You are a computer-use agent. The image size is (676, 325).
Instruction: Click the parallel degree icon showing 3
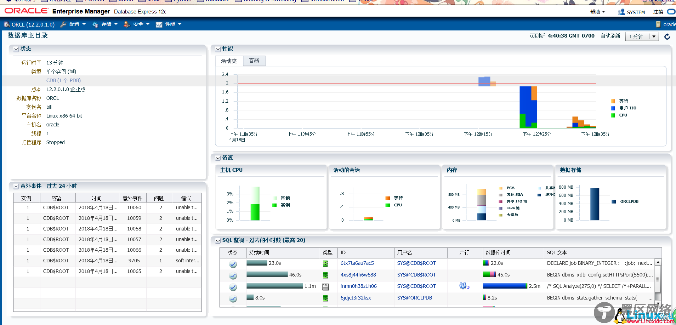pos(464,286)
